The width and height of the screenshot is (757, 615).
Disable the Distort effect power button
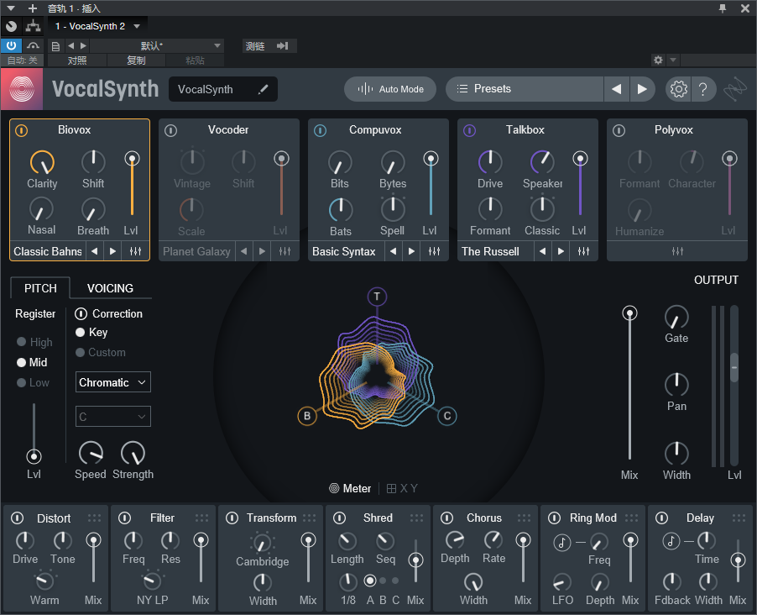point(17,518)
